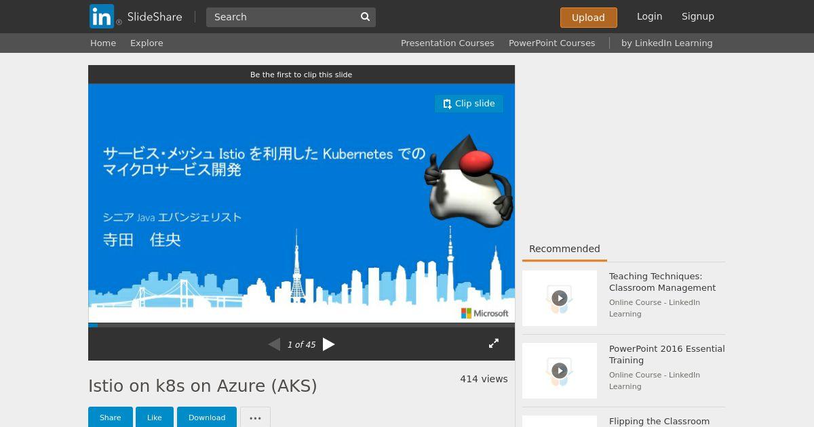Select the Recommended tab
This screenshot has height=427, width=814.
(564, 249)
